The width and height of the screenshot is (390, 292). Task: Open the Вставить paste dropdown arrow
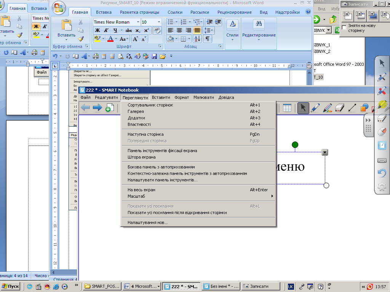(66, 40)
